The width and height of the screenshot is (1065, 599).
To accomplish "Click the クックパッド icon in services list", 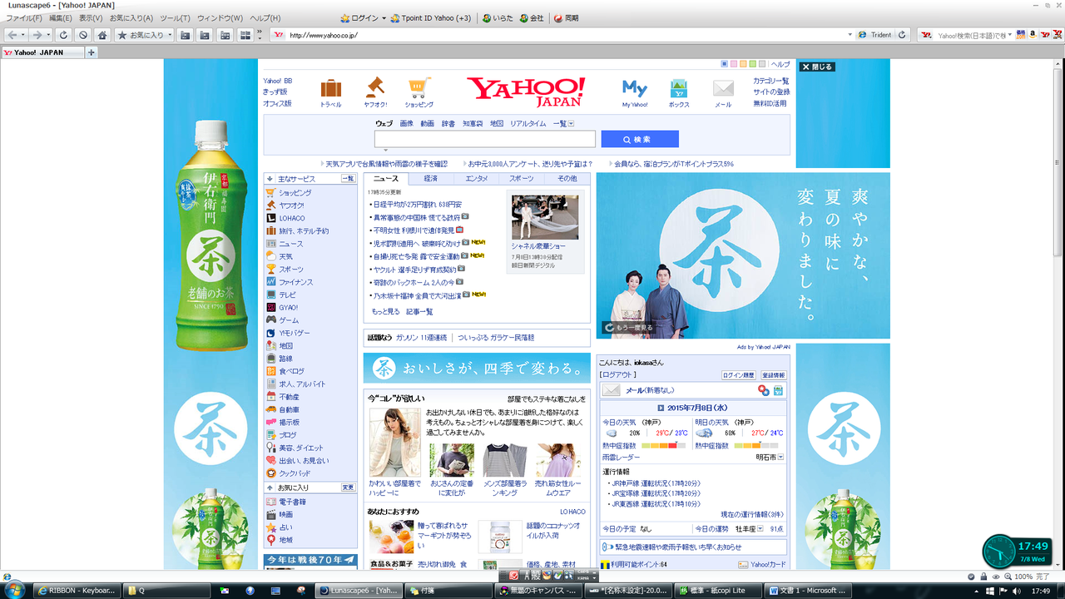I will (270, 473).
